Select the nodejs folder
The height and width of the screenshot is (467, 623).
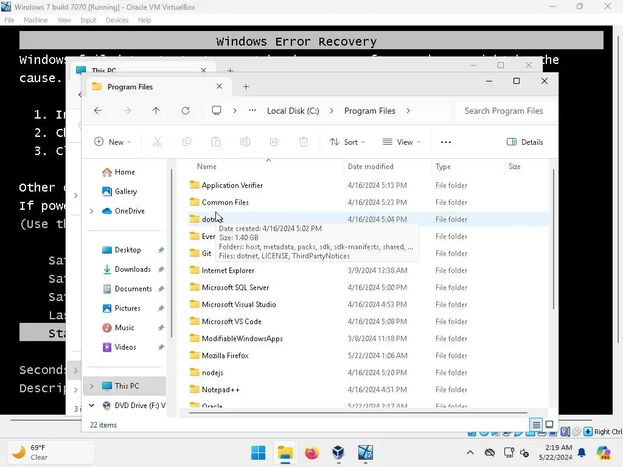(x=368, y=373)
